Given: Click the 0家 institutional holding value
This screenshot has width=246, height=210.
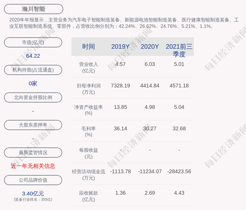Looking at the screenshot, I should (x=33, y=83).
